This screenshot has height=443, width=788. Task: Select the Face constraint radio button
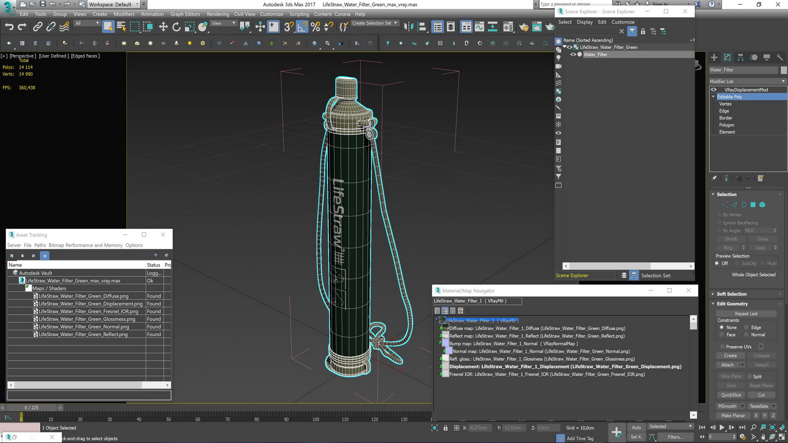[x=722, y=335]
